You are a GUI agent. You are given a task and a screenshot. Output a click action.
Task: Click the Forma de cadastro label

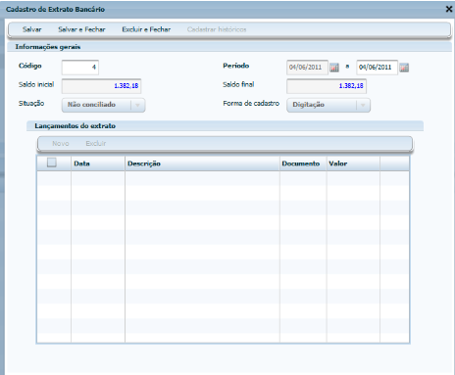251,103
